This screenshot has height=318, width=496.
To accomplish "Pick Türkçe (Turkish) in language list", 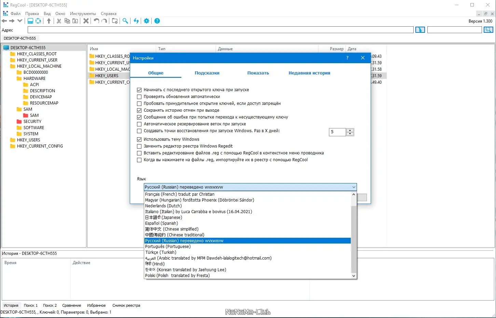I will (248, 252).
